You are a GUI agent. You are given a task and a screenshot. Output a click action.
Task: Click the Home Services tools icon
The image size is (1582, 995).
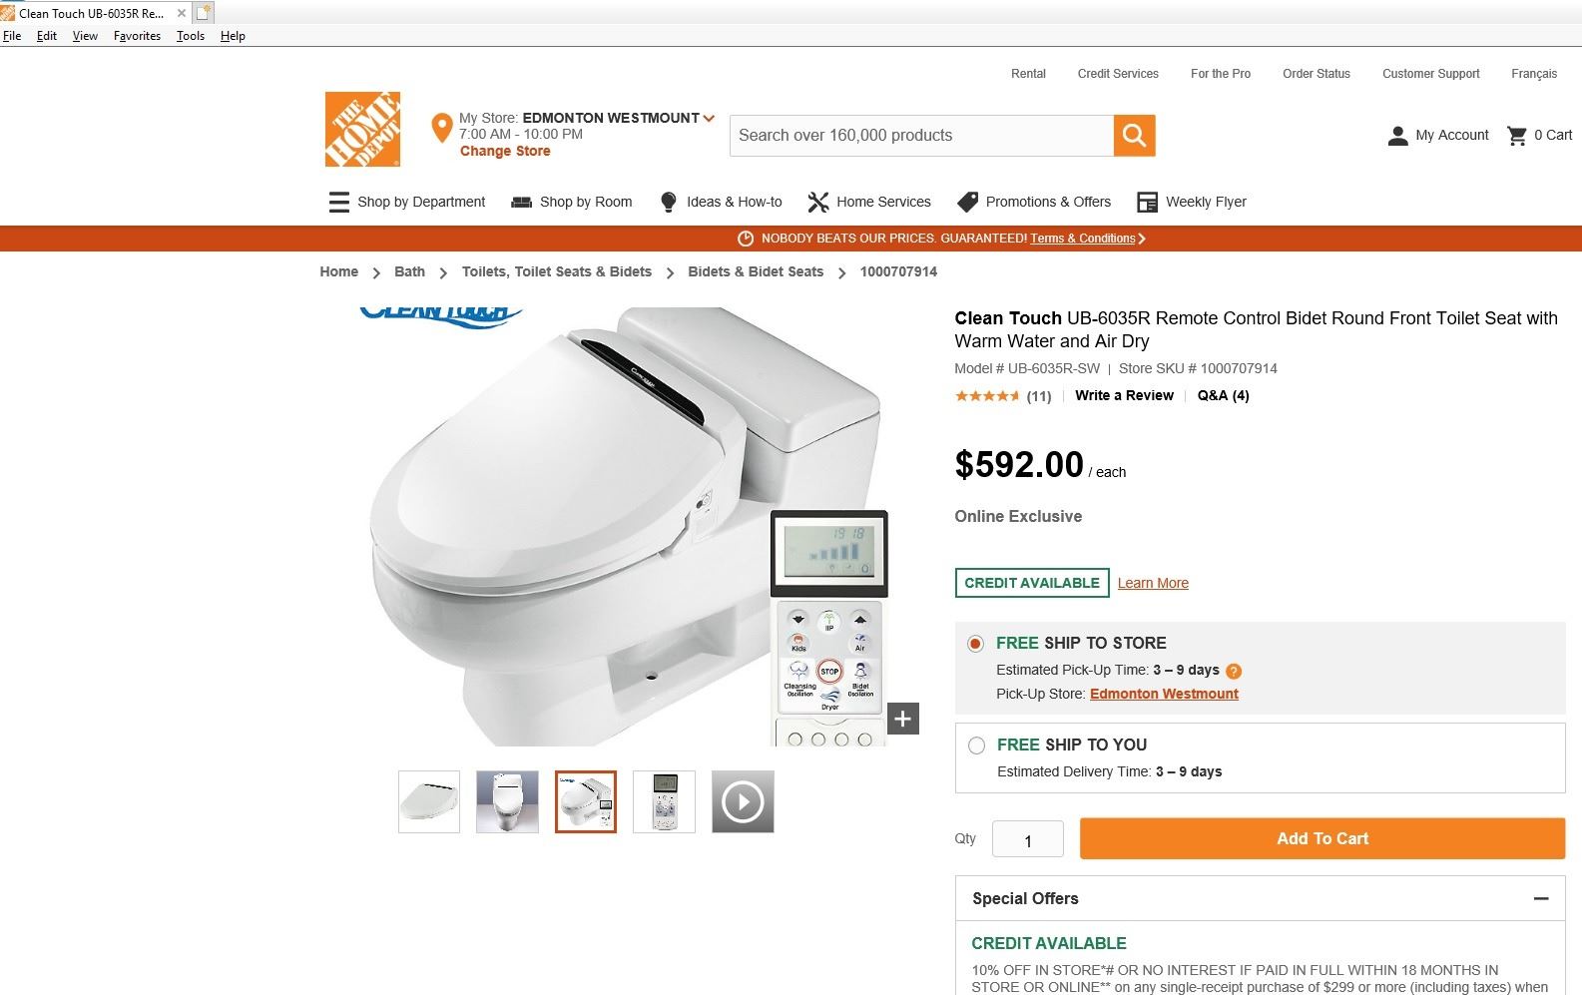click(x=818, y=202)
